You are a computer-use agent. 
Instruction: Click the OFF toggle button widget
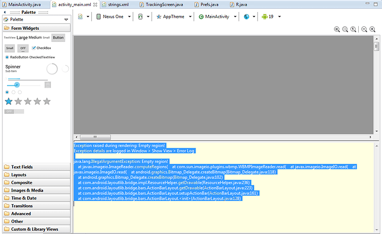pyautogui.click(x=23, y=48)
